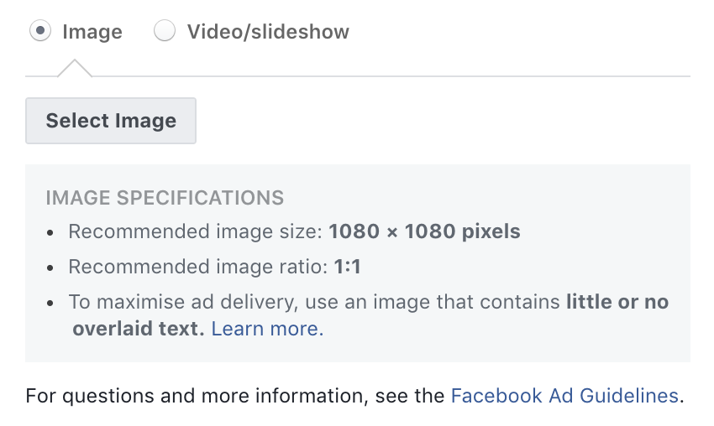Click bullet point before maximise ad delivery
714x426 pixels.
50,303
